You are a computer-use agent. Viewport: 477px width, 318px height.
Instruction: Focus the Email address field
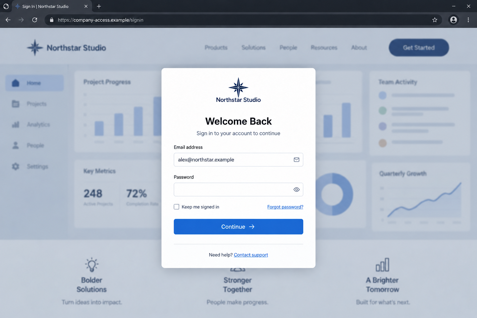coord(238,160)
